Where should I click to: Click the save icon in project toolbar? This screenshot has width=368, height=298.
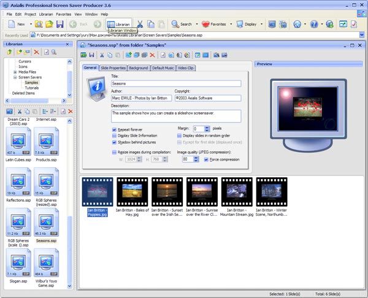click(x=91, y=55)
